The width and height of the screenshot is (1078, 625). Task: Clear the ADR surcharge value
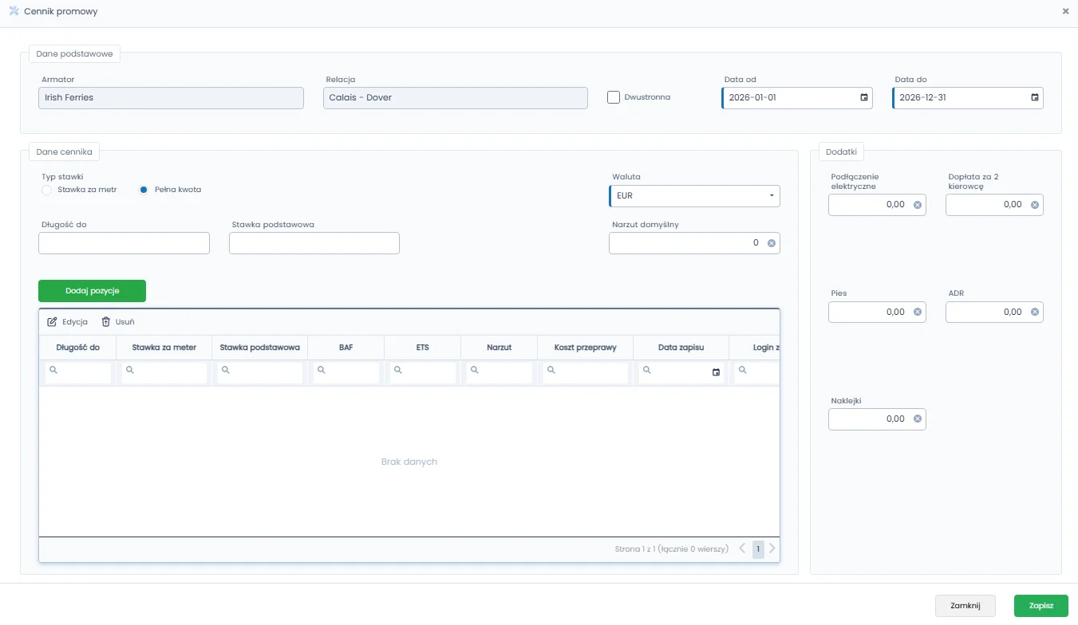tap(1034, 312)
